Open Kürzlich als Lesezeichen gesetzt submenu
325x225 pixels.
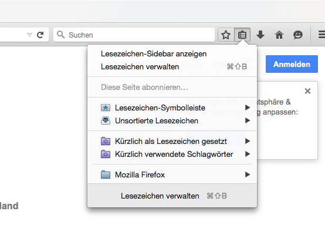click(172, 141)
